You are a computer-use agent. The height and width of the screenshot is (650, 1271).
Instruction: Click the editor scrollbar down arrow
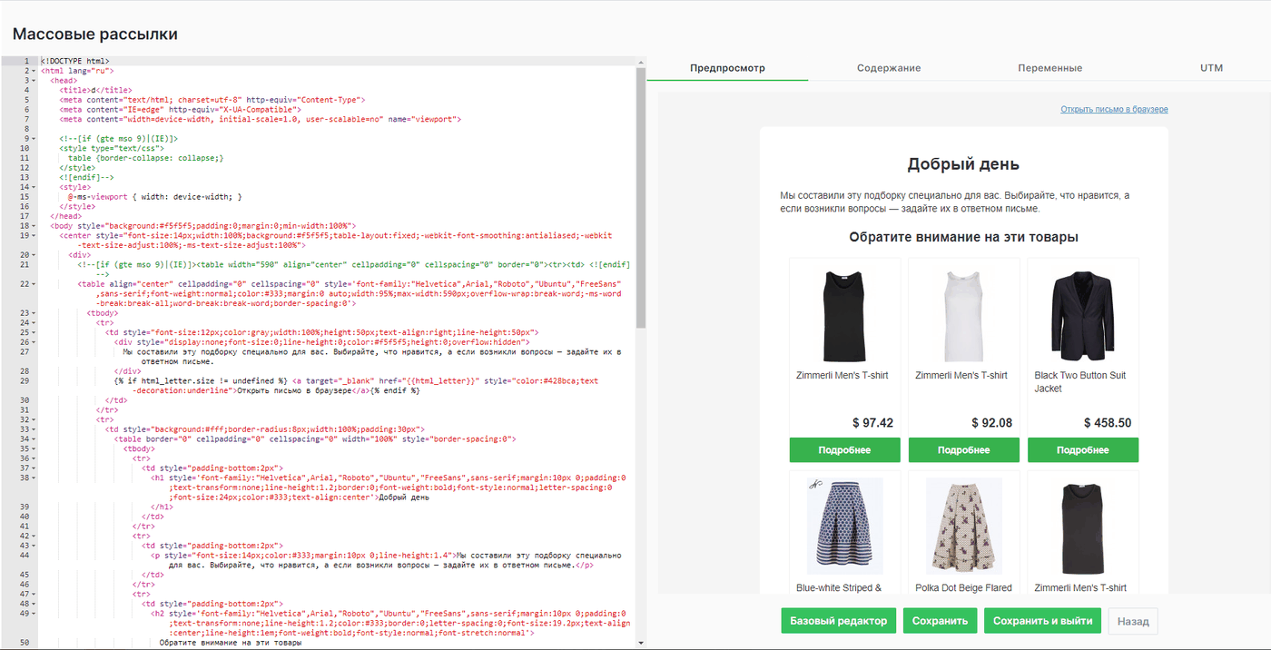click(x=641, y=642)
